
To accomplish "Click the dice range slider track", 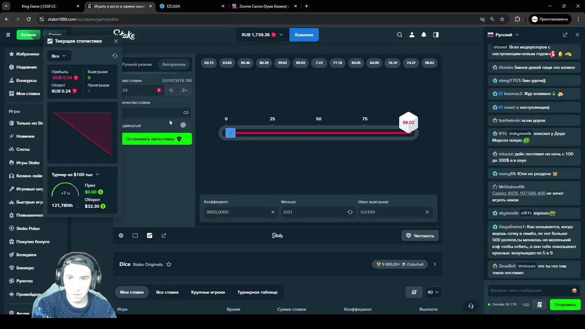I will (319, 133).
